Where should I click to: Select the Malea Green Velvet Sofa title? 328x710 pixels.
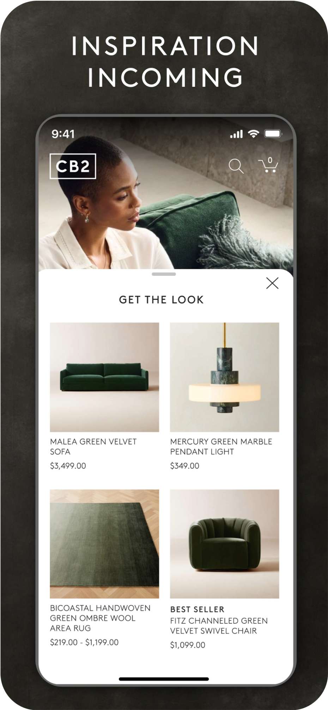(93, 446)
